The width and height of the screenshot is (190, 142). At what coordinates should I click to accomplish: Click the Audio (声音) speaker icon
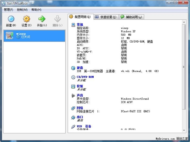coord(73,96)
